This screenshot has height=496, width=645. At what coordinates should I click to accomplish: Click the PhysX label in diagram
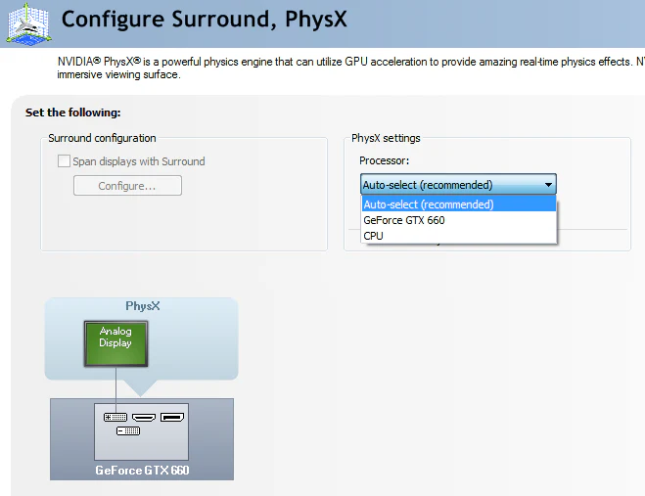(x=142, y=306)
